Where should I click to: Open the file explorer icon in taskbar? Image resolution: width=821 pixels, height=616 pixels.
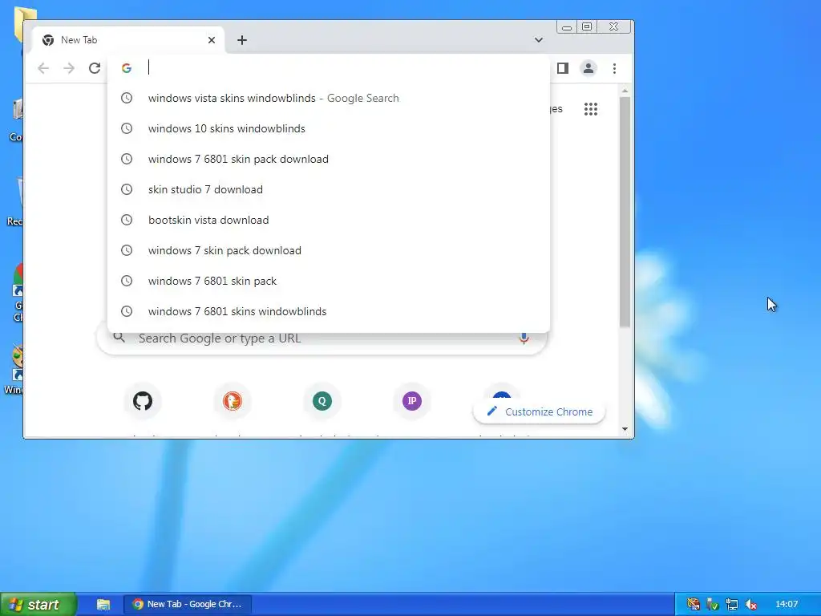[103, 605]
